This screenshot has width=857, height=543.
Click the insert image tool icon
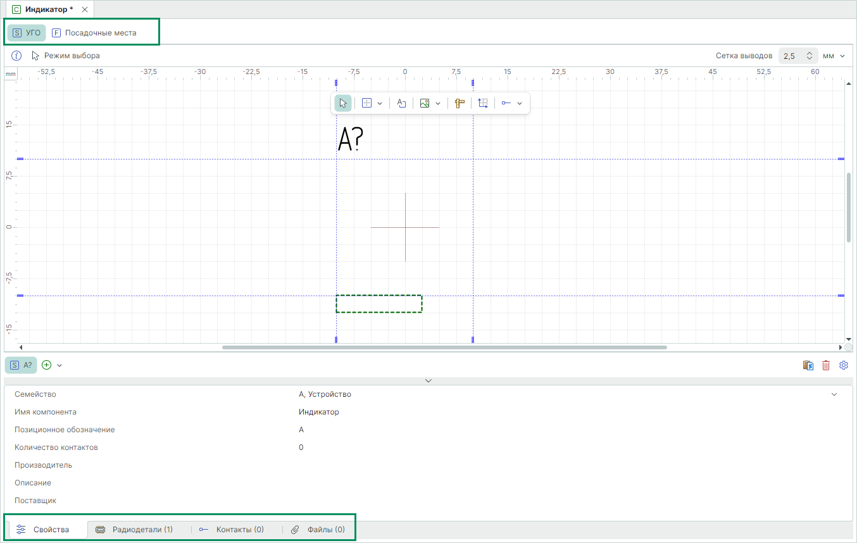(x=425, y=103)
